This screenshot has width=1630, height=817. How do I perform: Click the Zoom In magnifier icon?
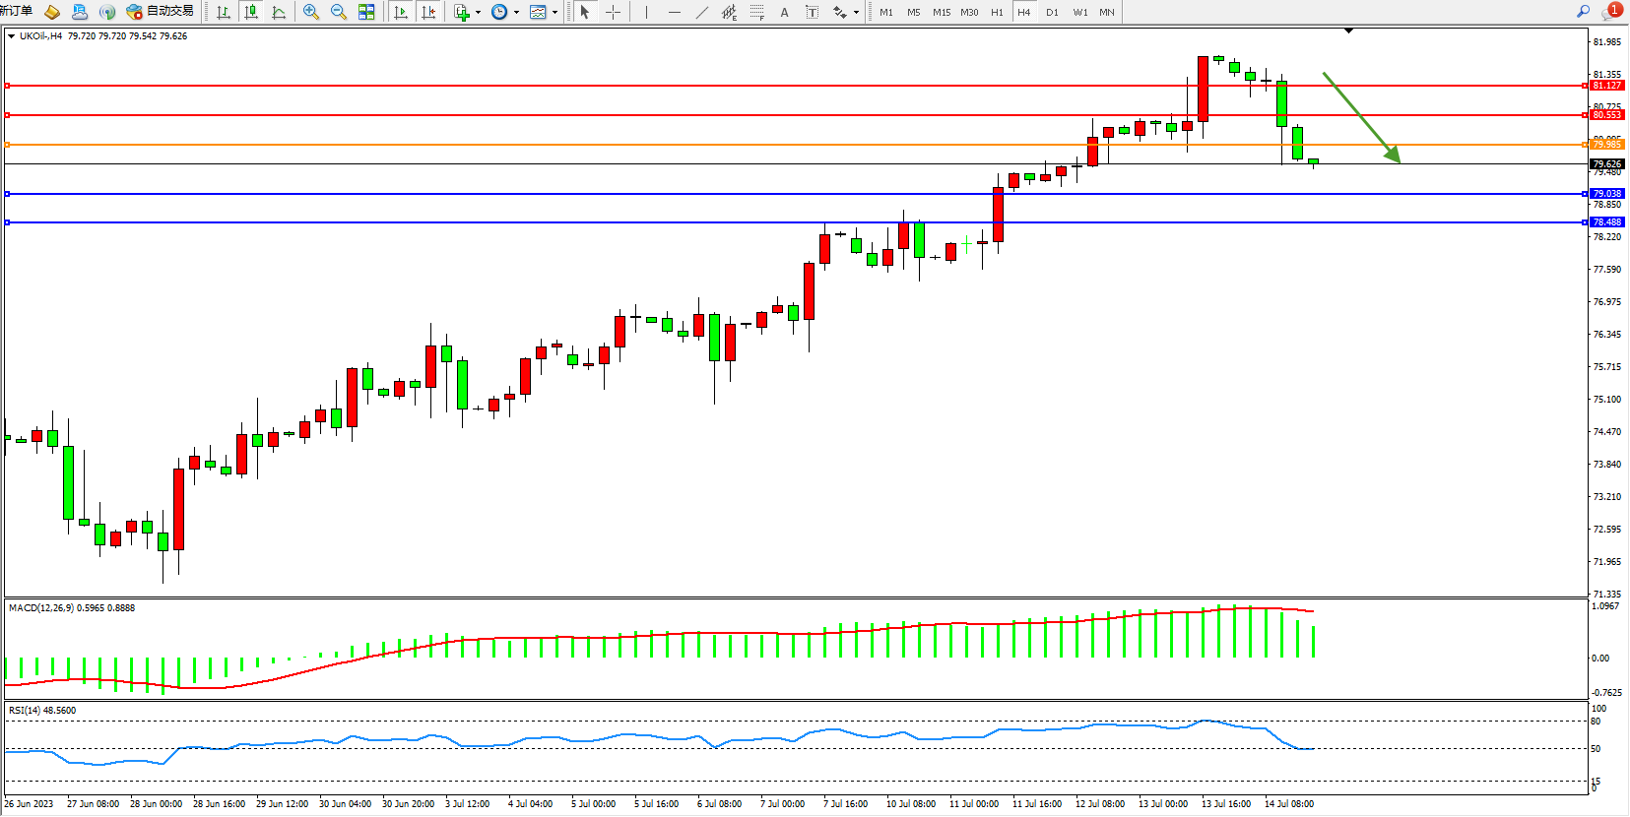pyautogui.click(x=311, y=12)
